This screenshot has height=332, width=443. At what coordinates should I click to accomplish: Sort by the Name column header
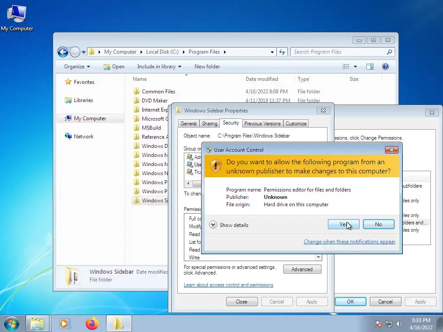click(x=140, y=79)
